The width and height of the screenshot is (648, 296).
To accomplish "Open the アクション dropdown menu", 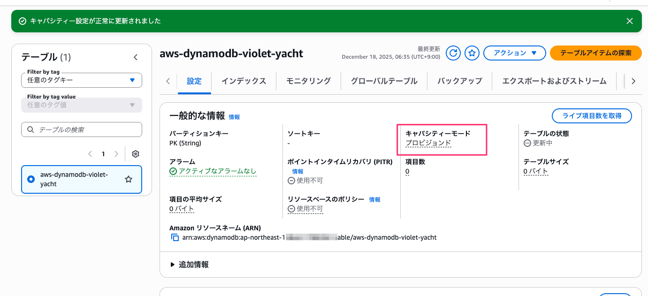I will [x=514, y=53].
